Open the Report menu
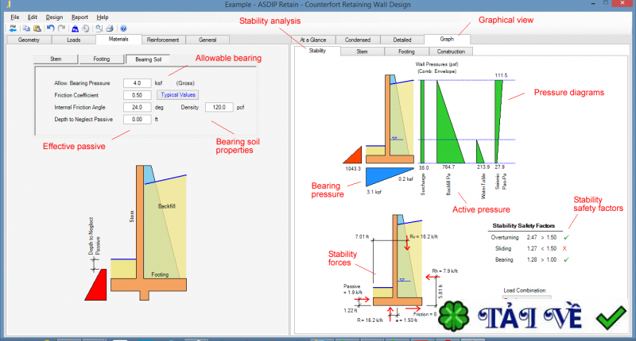 pos(79,17)
